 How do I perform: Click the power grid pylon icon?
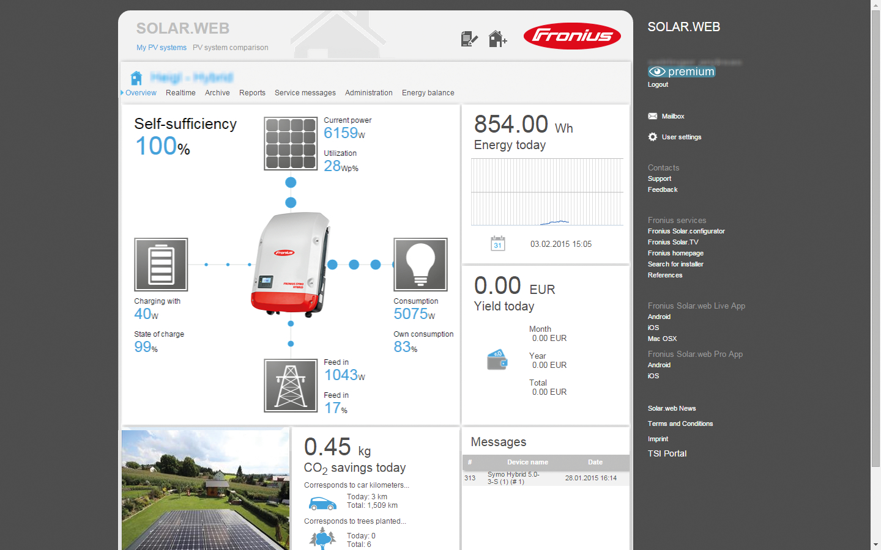pyautogui.click(x=291, y=386)
